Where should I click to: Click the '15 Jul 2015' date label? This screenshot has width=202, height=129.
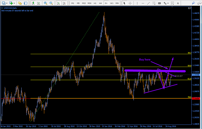click(x=56, y=126)
